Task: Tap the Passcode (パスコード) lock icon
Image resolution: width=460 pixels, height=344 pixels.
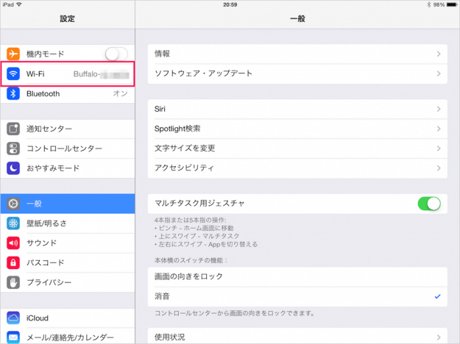Action: point(14,262)
